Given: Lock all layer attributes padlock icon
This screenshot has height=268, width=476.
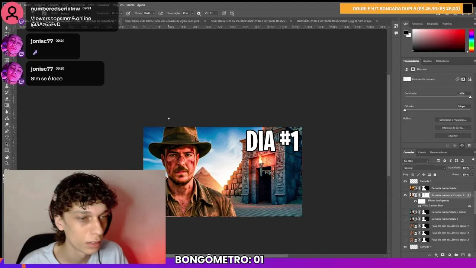Looking at the screenshot, I should (x=435, y=175).
